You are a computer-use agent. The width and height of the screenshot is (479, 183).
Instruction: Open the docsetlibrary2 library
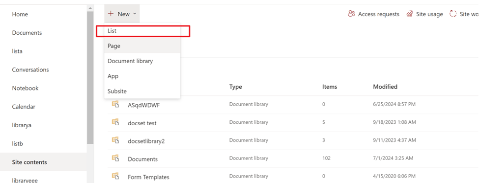coord(146,141)
